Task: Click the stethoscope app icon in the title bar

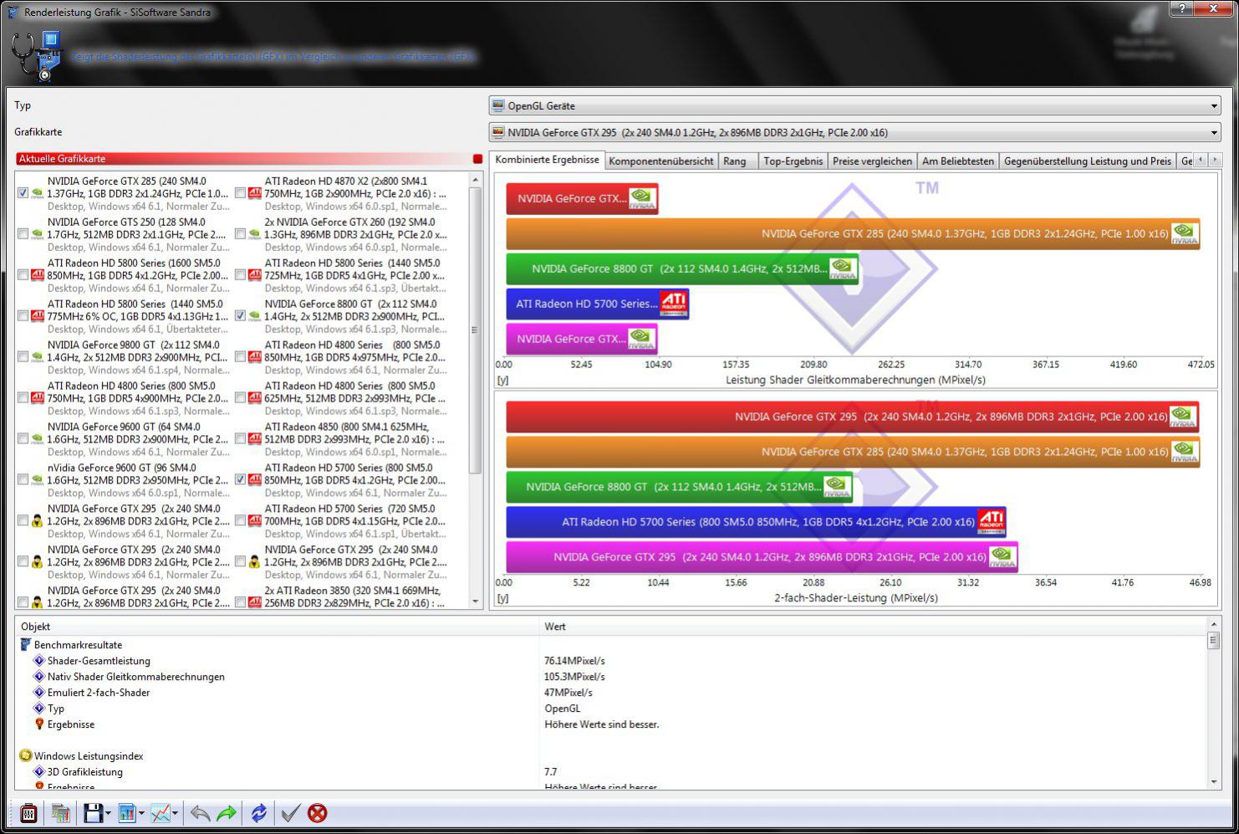Action: tap(13, 12)
